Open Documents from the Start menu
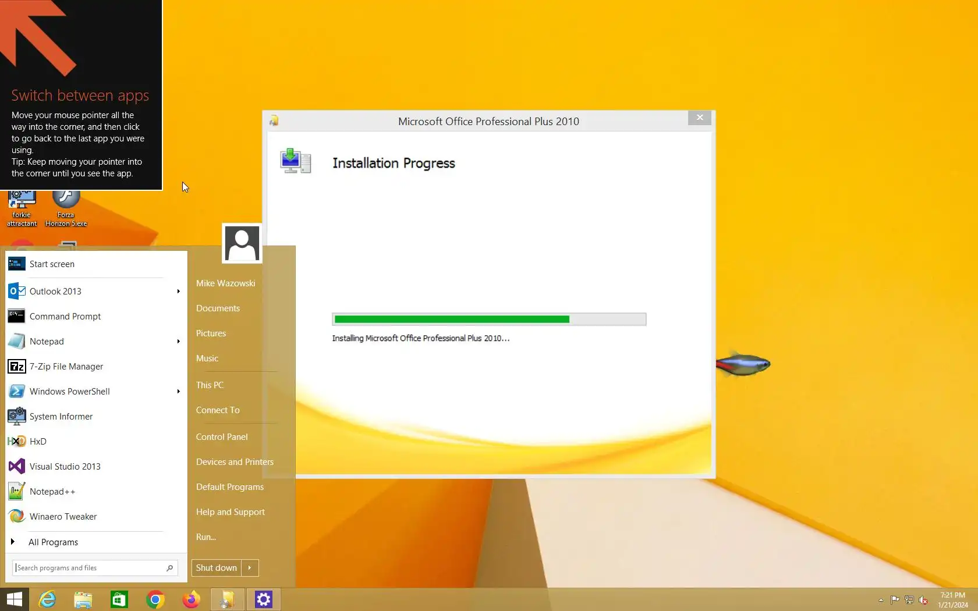 tap(218, 308)
